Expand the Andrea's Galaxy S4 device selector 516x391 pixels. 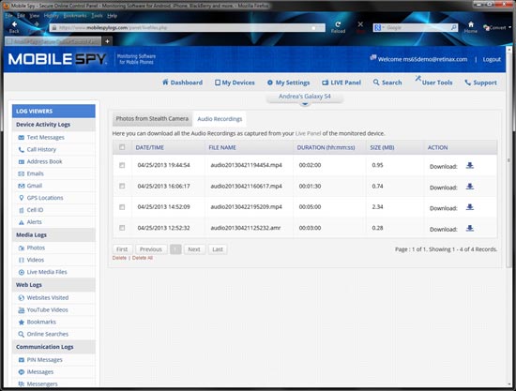(x=305, y=98)
